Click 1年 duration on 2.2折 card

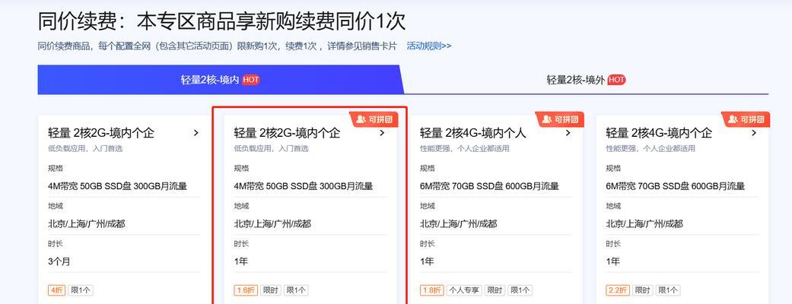(x=612, y=261)
